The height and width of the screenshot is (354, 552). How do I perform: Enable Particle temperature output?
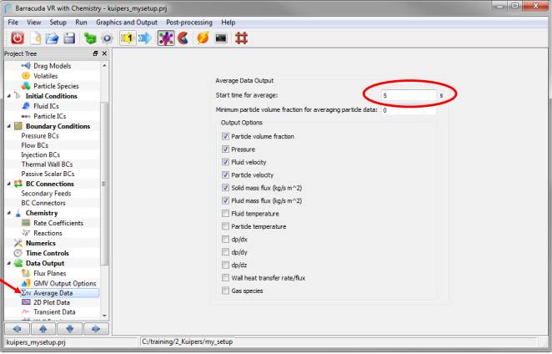pos(225,227)
